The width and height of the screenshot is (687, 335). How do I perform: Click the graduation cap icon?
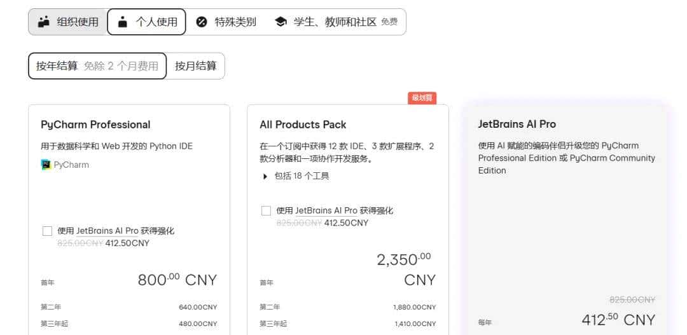(281, 22)
